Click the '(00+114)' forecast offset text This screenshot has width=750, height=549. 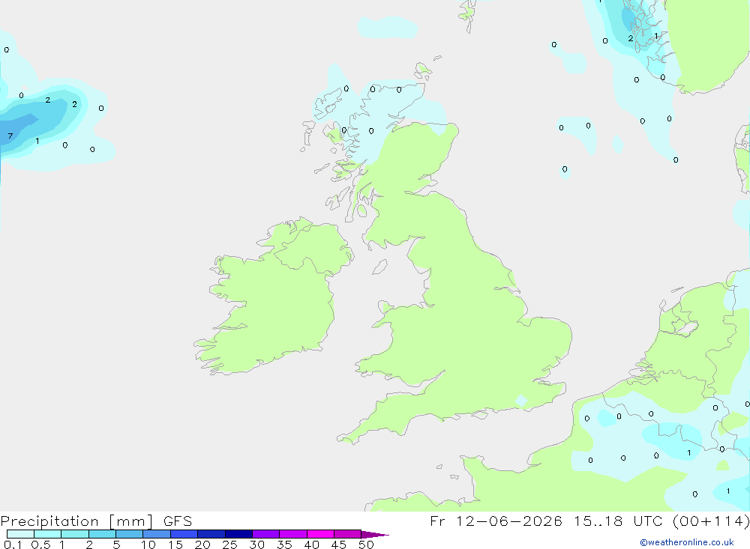coord(711,521)
